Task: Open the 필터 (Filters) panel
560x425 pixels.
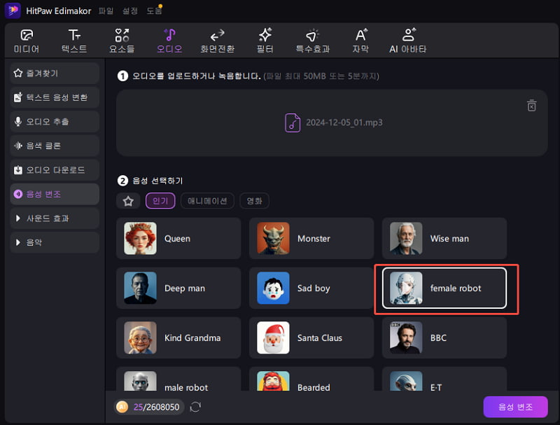Action: 265,40
